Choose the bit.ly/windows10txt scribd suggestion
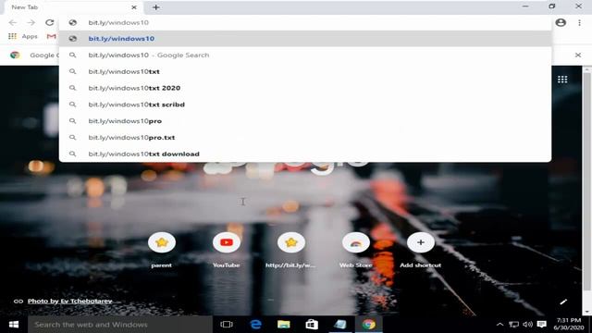The image size is (592, 333). 305,105
